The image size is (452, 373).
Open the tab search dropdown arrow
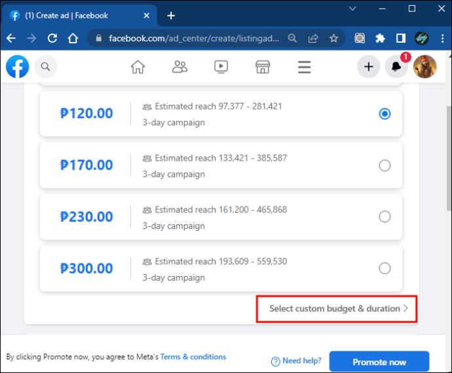352,9
